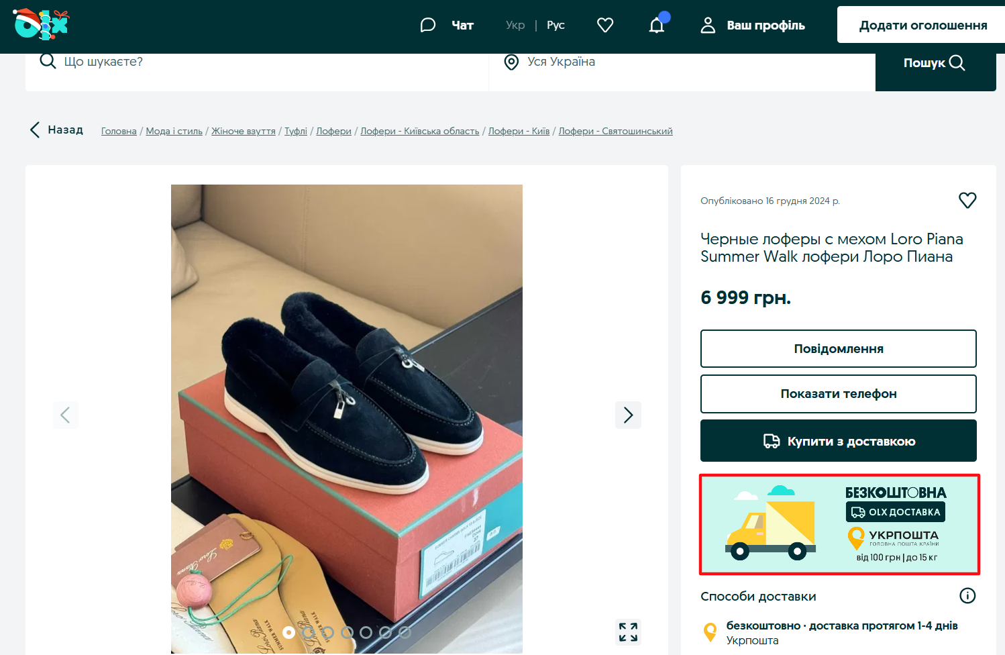
Task: Switch language to Укр
Action: (515, 24)
